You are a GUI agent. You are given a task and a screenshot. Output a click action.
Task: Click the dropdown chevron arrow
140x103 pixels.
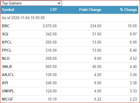[59, 3]
